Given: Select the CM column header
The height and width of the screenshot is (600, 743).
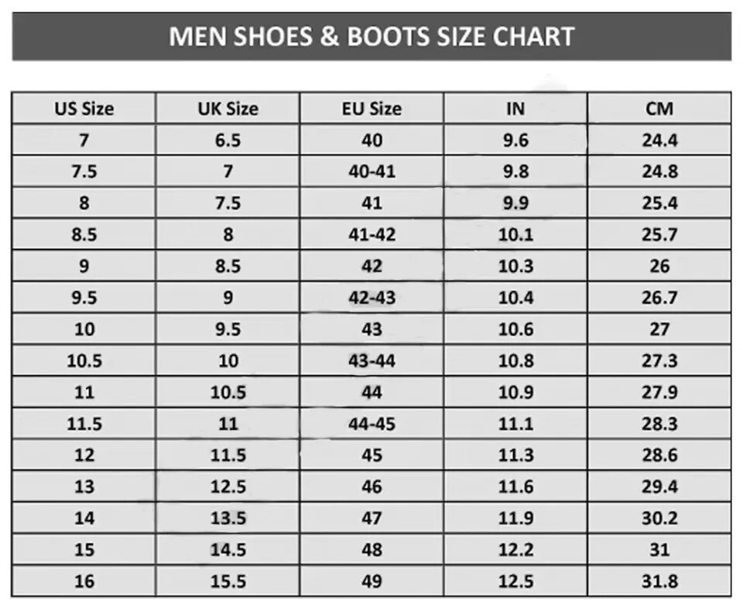Looking at the screenshot, I should click(659, 109).
